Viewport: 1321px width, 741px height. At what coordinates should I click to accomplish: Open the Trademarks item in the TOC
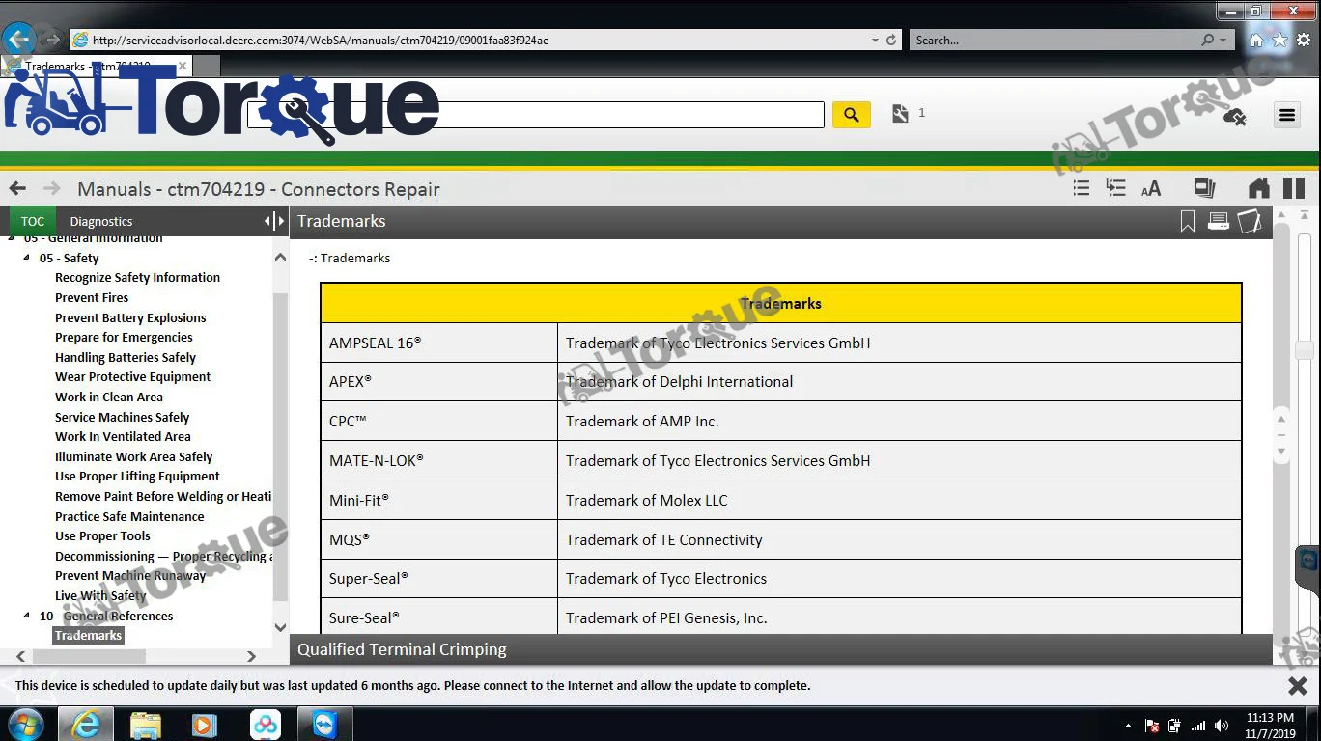click(x=88, y=636)
